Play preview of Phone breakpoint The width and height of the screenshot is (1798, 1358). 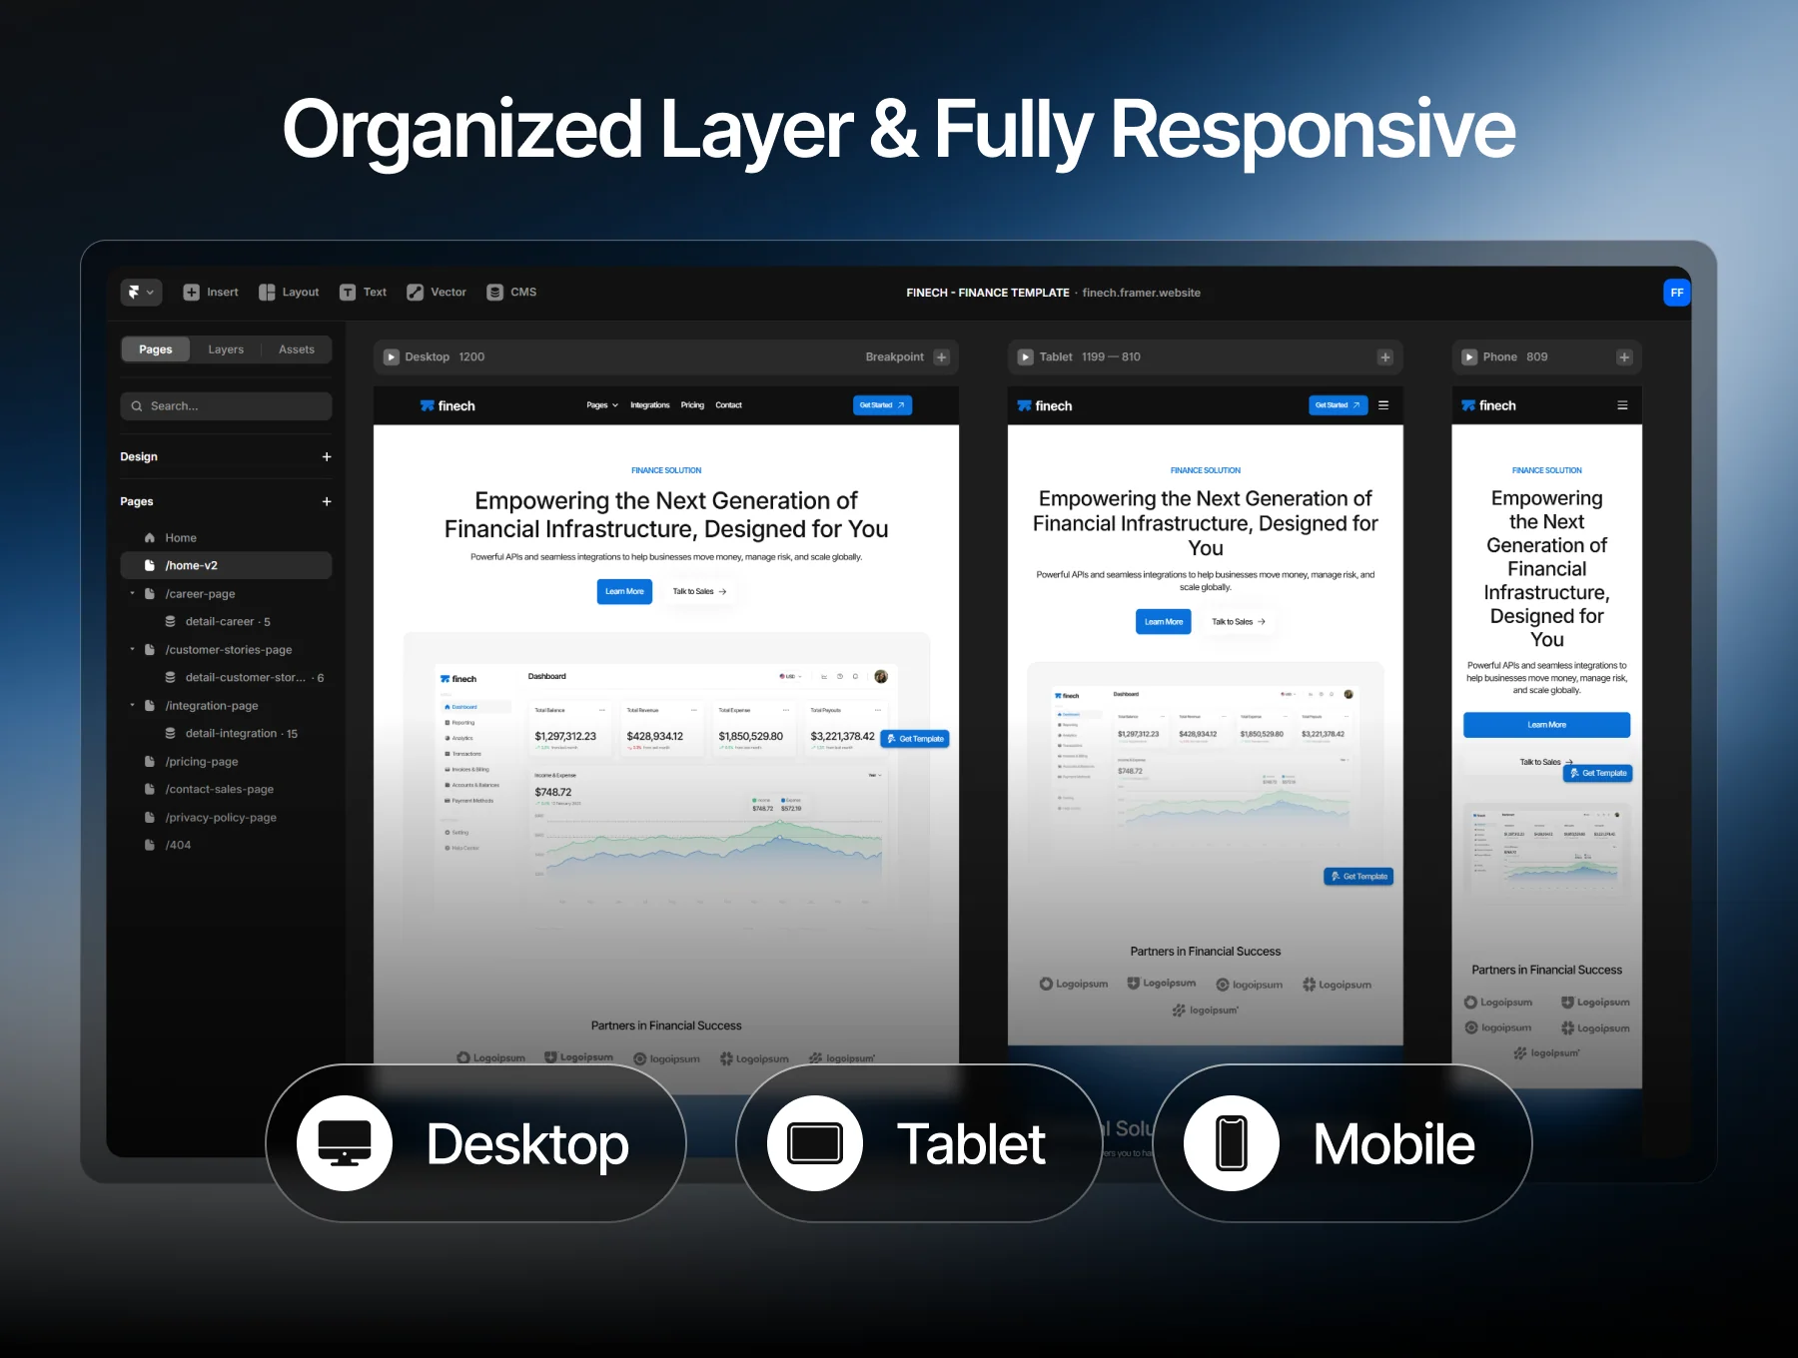click(x=1469, y=356)
